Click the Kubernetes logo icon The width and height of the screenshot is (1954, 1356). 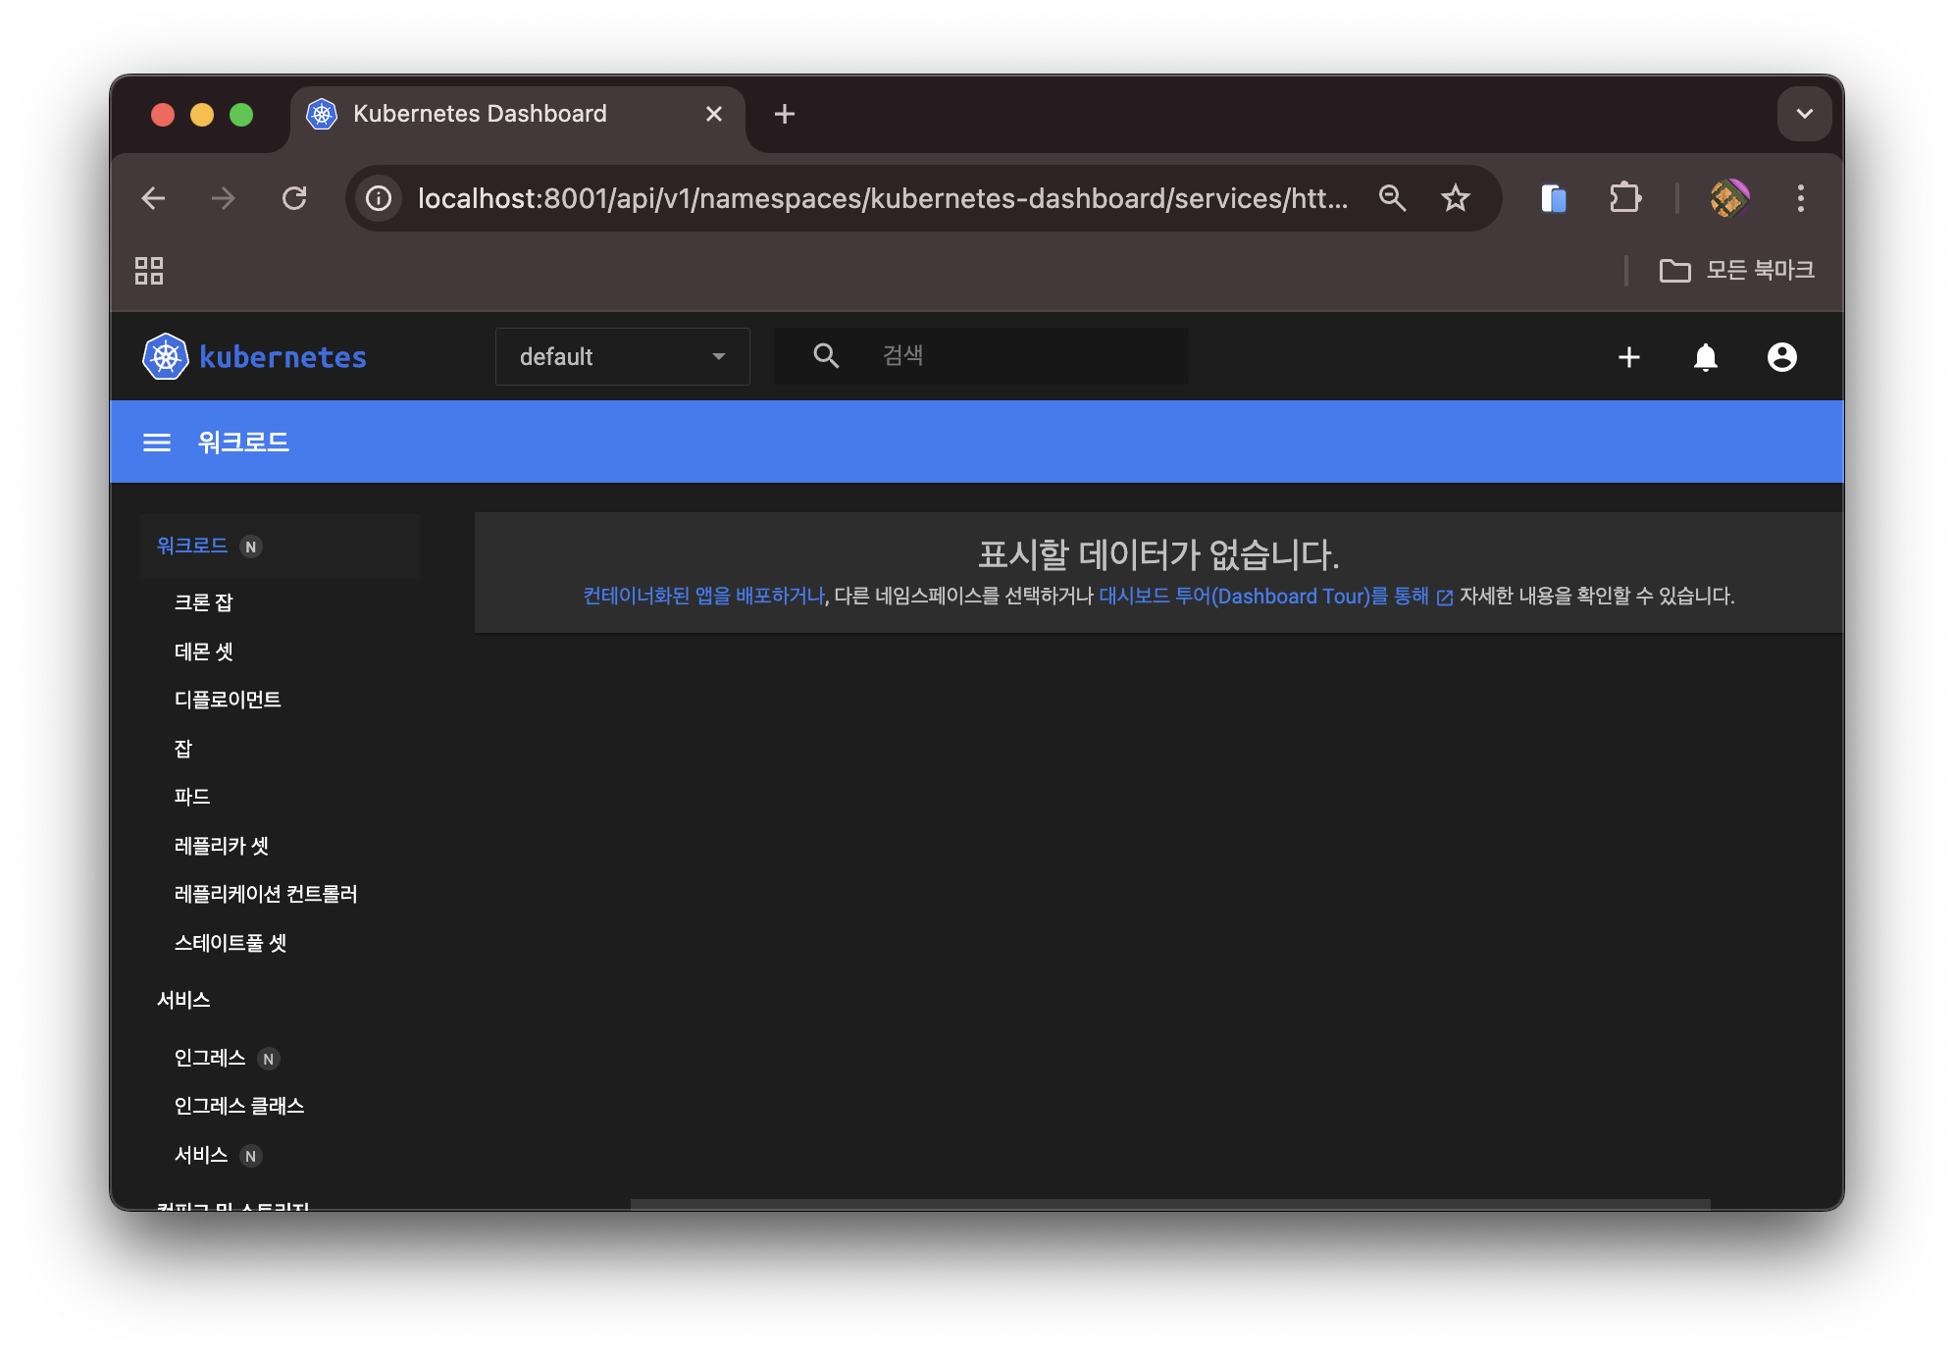pos(165,357)
